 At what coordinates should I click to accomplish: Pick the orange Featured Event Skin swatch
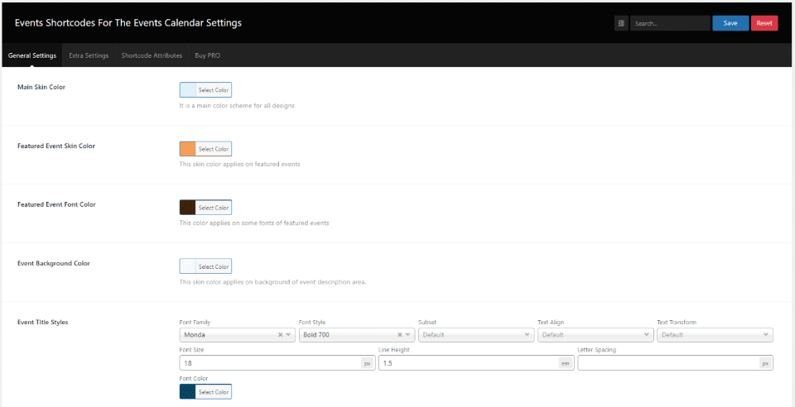188,149
